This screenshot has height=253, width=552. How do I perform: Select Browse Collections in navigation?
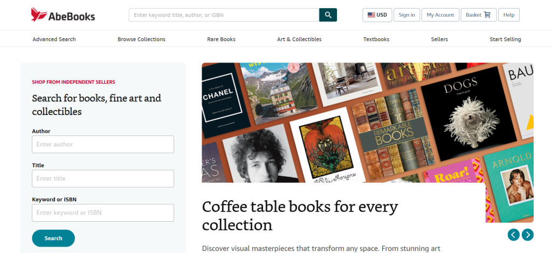click(x=141, y=39)
